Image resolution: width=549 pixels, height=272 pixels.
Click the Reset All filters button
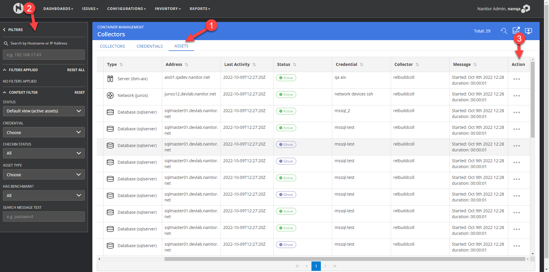[x=76, y=70]
